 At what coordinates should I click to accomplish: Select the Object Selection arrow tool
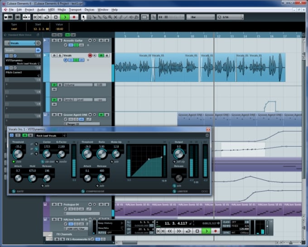coord(83,17)
